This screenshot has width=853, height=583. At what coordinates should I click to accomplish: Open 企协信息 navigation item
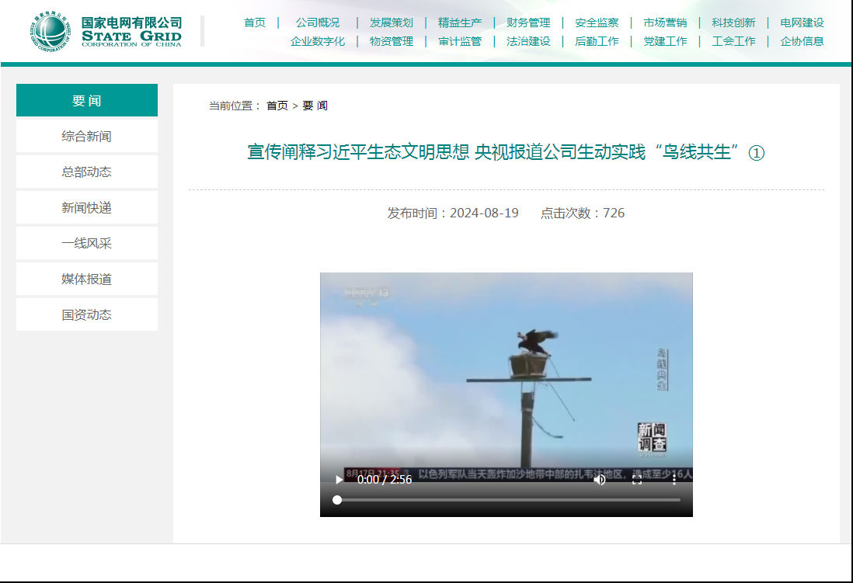(x=802, y=41)
